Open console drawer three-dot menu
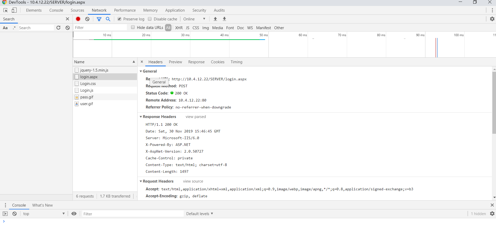Screen dimensions: 496x228 click(x=5, y=205)
